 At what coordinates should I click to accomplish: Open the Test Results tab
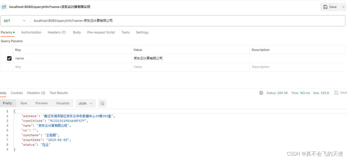point(59,93)
